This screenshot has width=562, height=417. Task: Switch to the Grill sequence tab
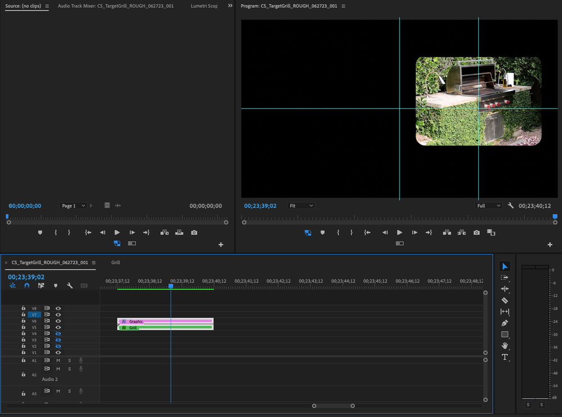[115, 262]
